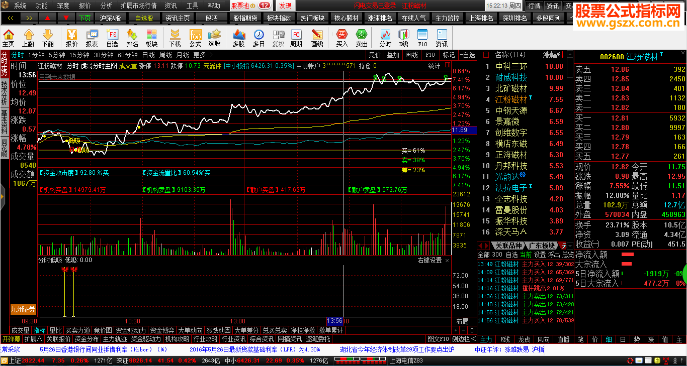The image size is (687, 366).
Task: Select the 1分钟 period option
Action: coord(36,55)
